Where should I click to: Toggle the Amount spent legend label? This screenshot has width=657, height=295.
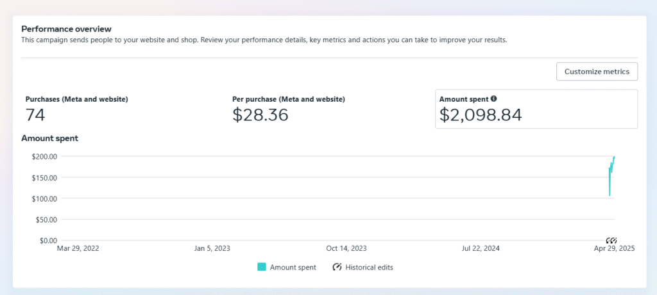pos(293,267)
